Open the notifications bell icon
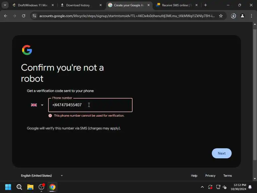 click(x=250, y=187)
